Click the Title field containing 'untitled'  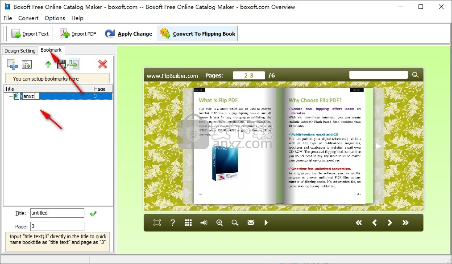click(58, 213)
